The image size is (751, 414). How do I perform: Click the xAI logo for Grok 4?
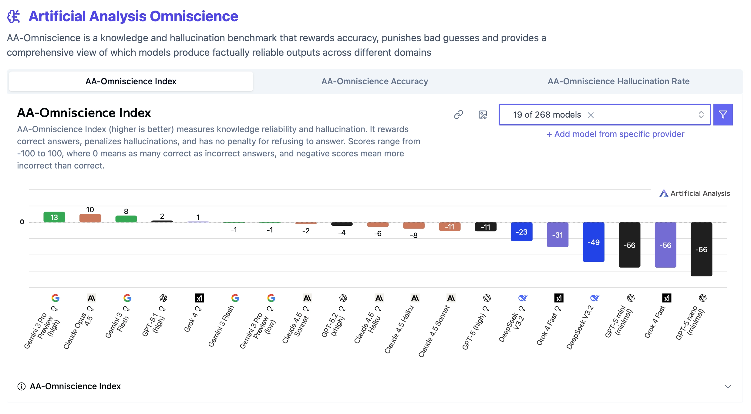coord(199,298)
